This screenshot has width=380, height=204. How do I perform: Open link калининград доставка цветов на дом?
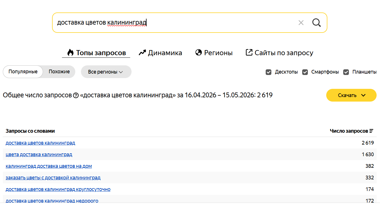(x=49, y=166)
